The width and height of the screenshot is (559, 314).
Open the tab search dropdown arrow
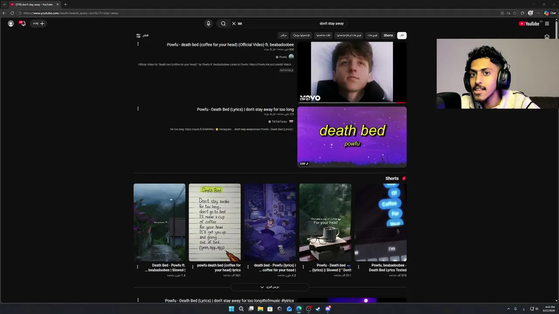pyautogui.click(x=4, y=4)
